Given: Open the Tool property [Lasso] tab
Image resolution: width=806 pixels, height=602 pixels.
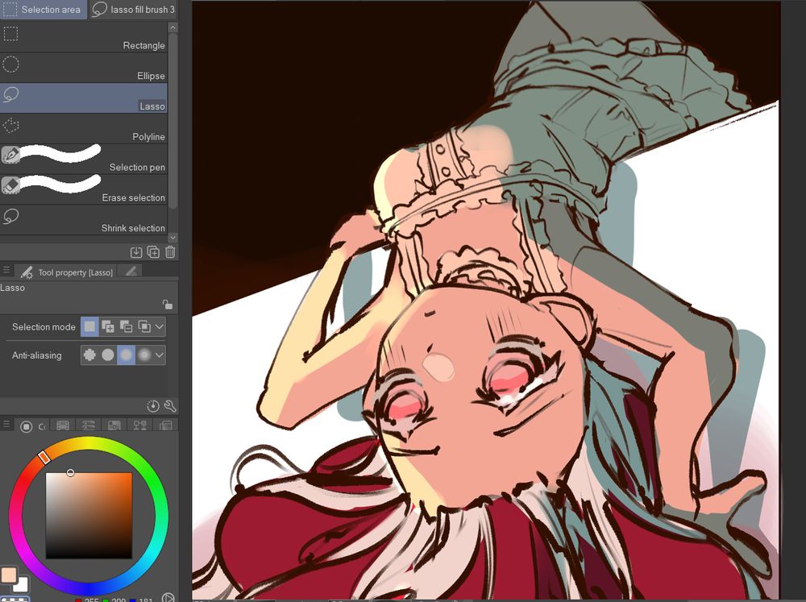Looking at the screenshot, I should coord(67,272).
